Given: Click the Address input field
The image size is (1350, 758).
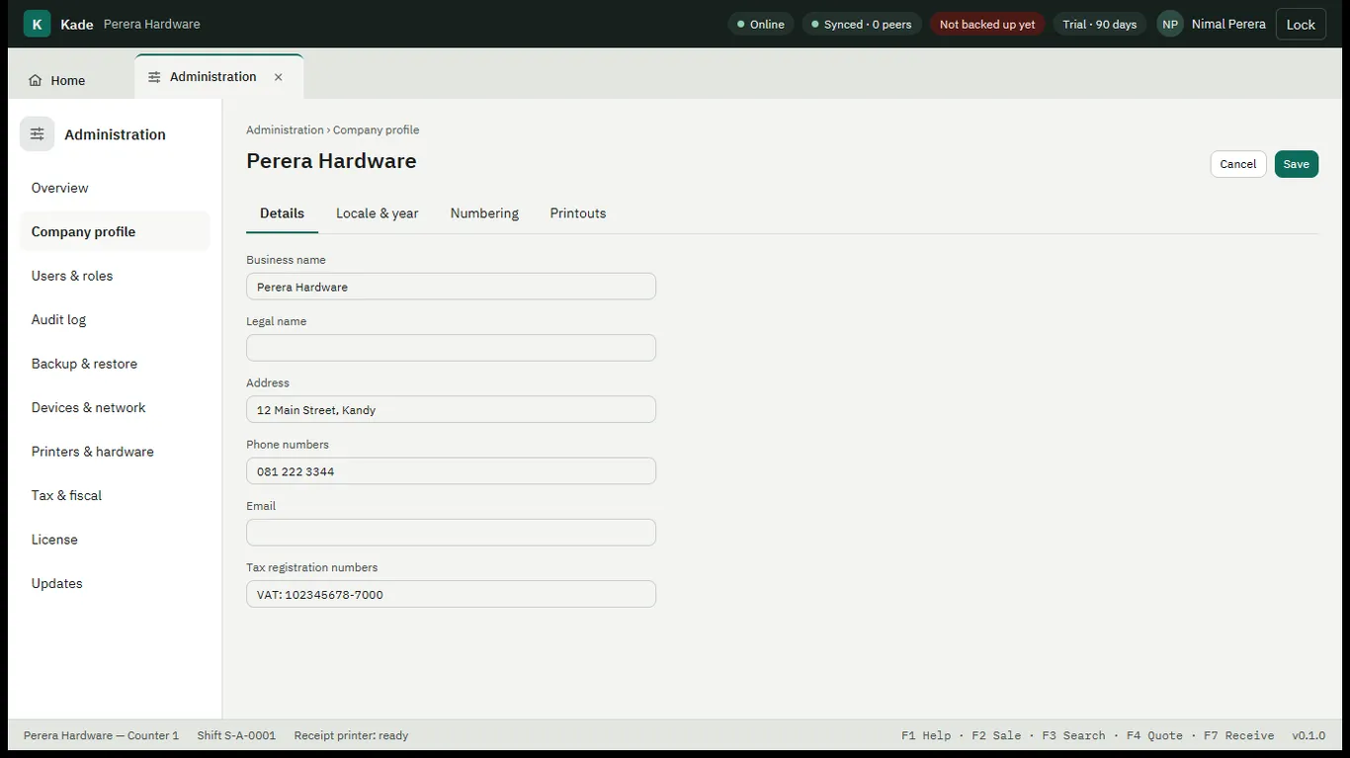Looking at the screenshot, I should pyautogui.click(x=451, y=409).
